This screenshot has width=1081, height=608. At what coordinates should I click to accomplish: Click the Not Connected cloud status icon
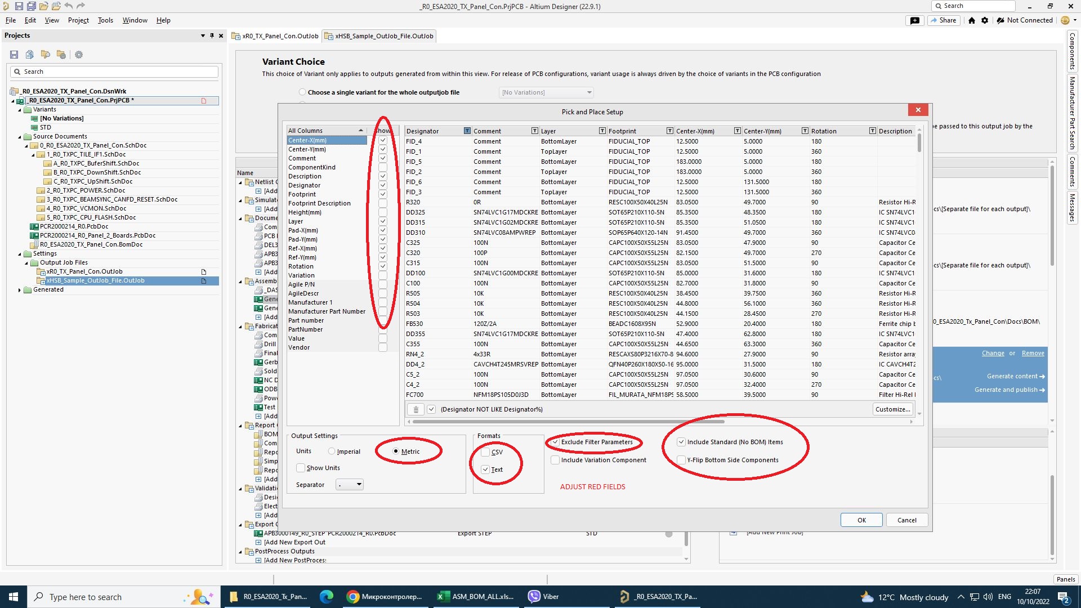pos(1000,20)
